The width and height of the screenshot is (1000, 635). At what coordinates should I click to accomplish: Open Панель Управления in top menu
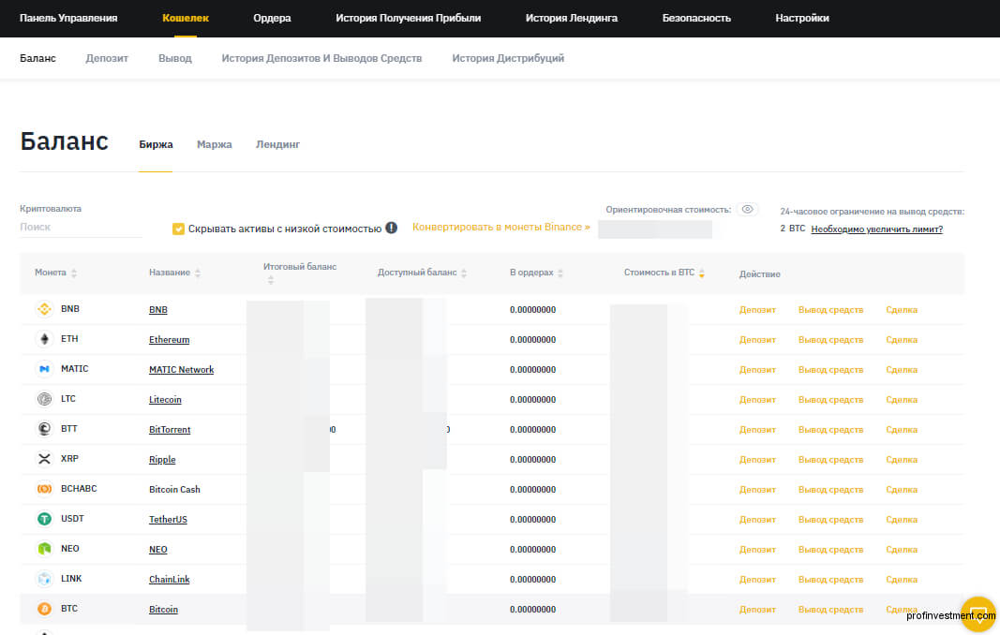tap(68, 18)
